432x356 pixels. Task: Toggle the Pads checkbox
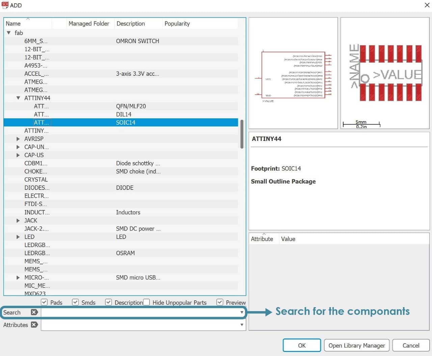(x=44, y=302)
